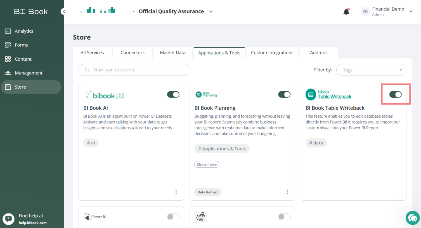This screenshot has height=228, width=421.
Task: Open the help.bibook.com link
Action: 33,223
